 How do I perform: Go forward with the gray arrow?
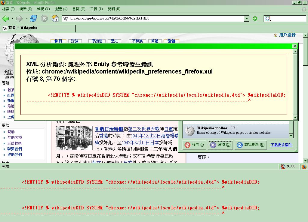[x=19, y=19]
